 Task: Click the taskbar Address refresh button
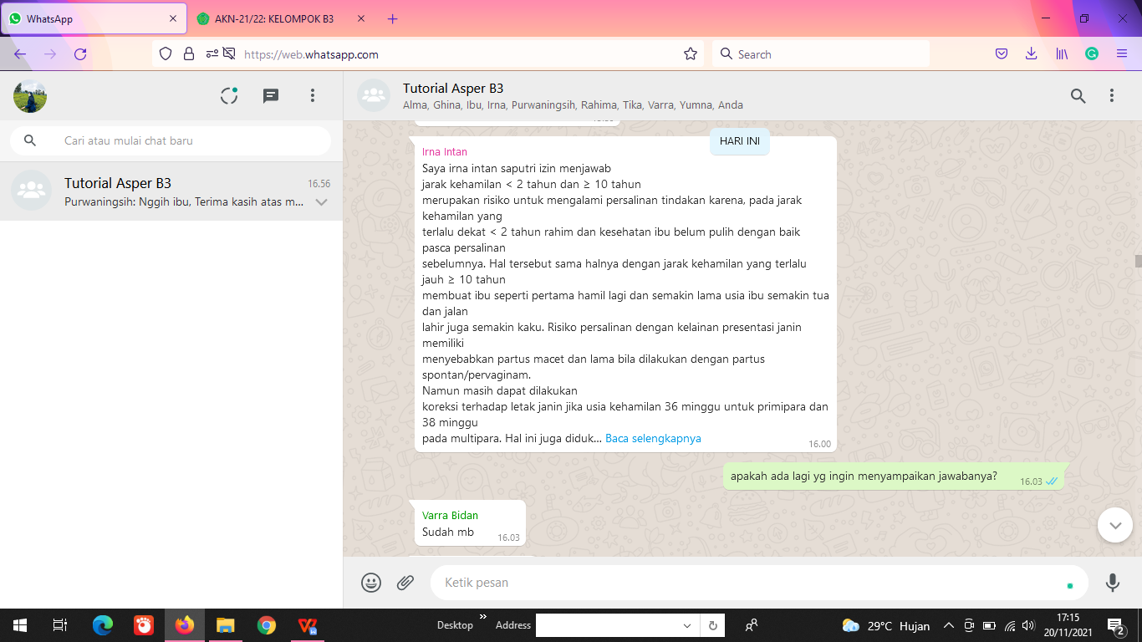pos(713,625)
